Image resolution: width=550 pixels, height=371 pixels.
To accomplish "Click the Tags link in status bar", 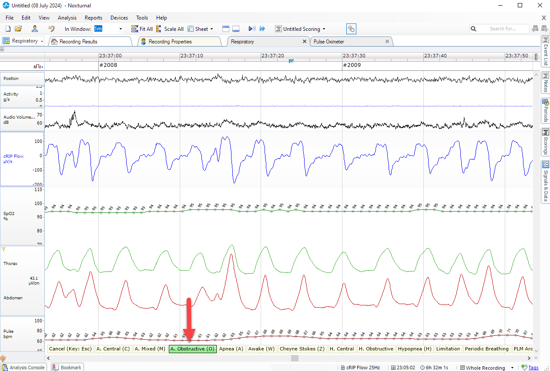I will (x=533, y=368).
